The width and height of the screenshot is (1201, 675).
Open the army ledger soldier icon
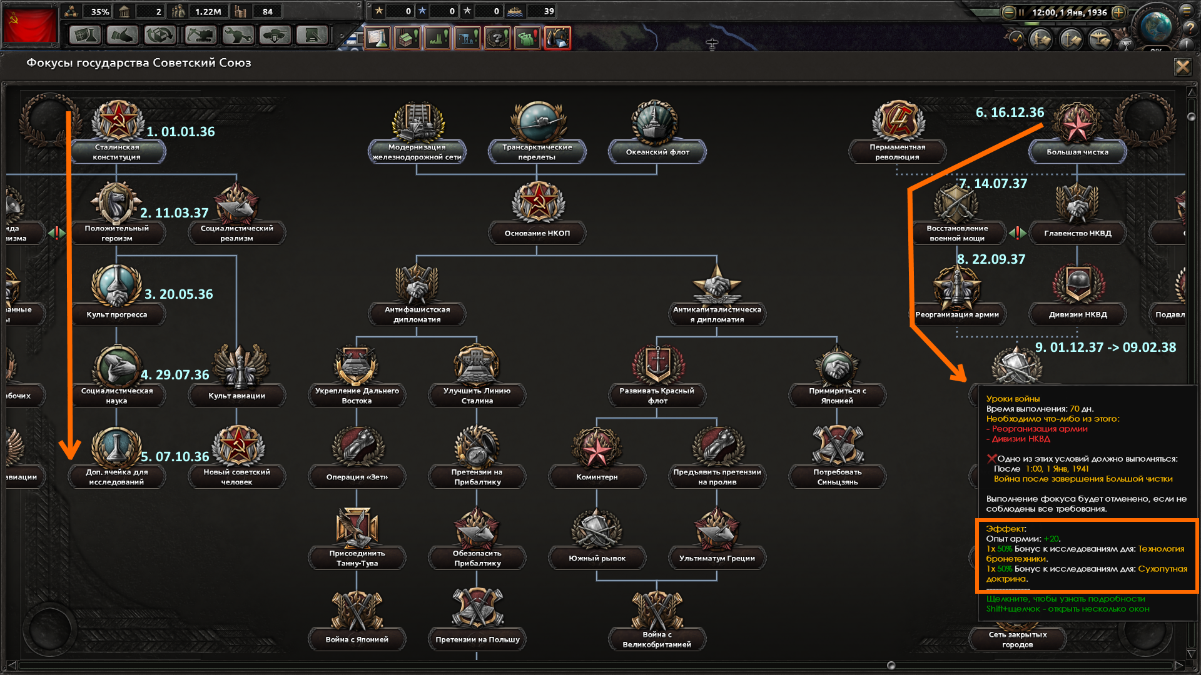1041,39
